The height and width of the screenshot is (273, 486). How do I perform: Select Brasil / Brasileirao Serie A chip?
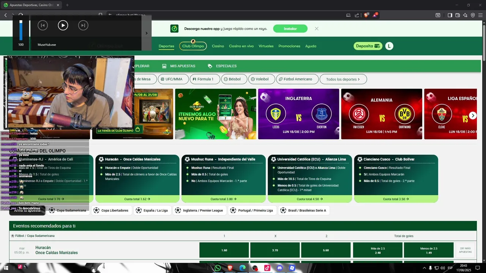coord(304,210)
